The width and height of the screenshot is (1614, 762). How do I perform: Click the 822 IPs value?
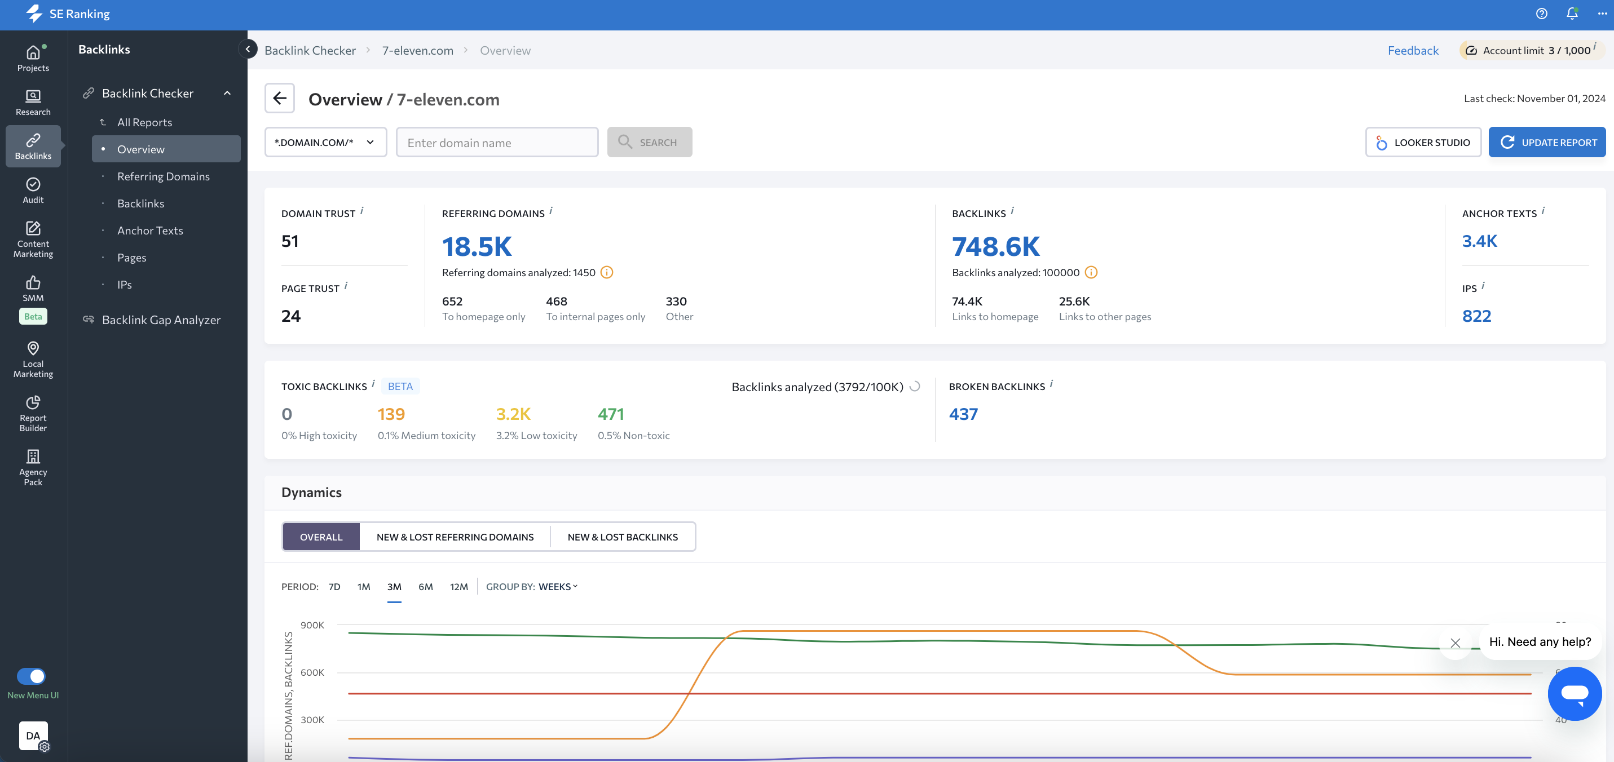pyautogui.click(x=1477, y=316)
